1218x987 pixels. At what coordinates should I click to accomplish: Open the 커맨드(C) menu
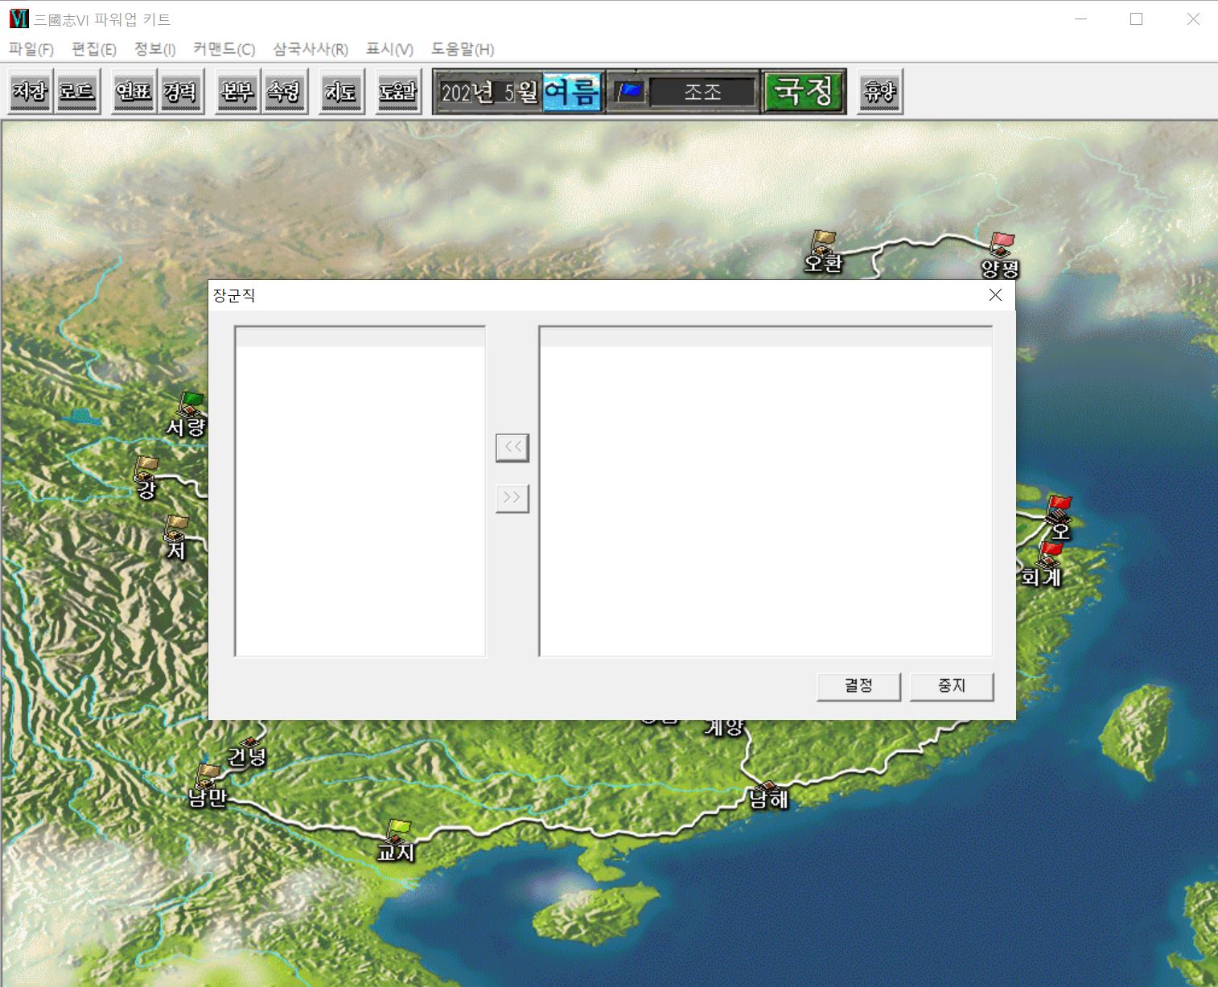(x=224, y=49)
